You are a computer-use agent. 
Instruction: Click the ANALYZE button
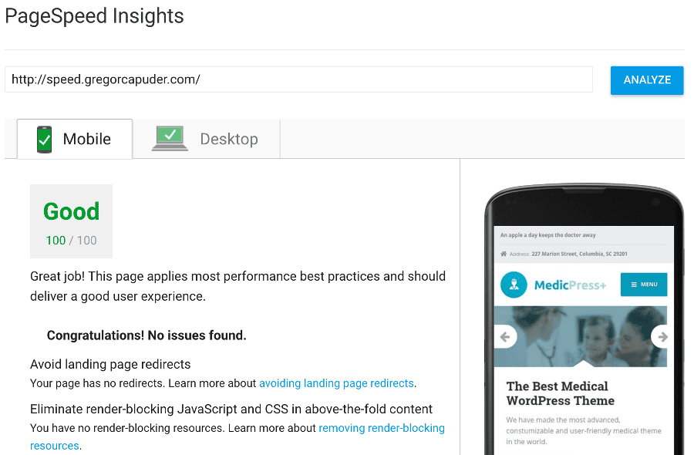[647, 80]
